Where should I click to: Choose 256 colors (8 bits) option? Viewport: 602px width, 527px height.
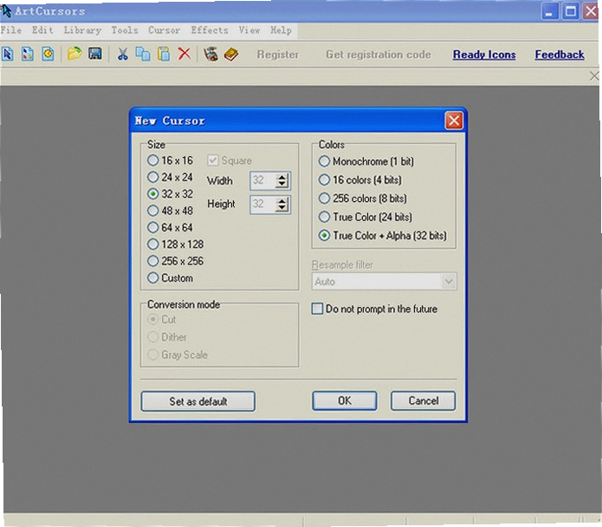[x=363, y=198]
